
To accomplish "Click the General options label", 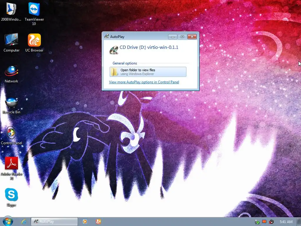I will [x=125, y=63].
